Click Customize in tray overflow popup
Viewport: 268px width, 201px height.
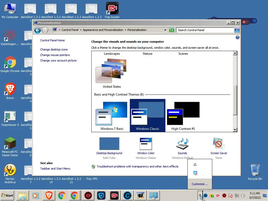point(199,184)
